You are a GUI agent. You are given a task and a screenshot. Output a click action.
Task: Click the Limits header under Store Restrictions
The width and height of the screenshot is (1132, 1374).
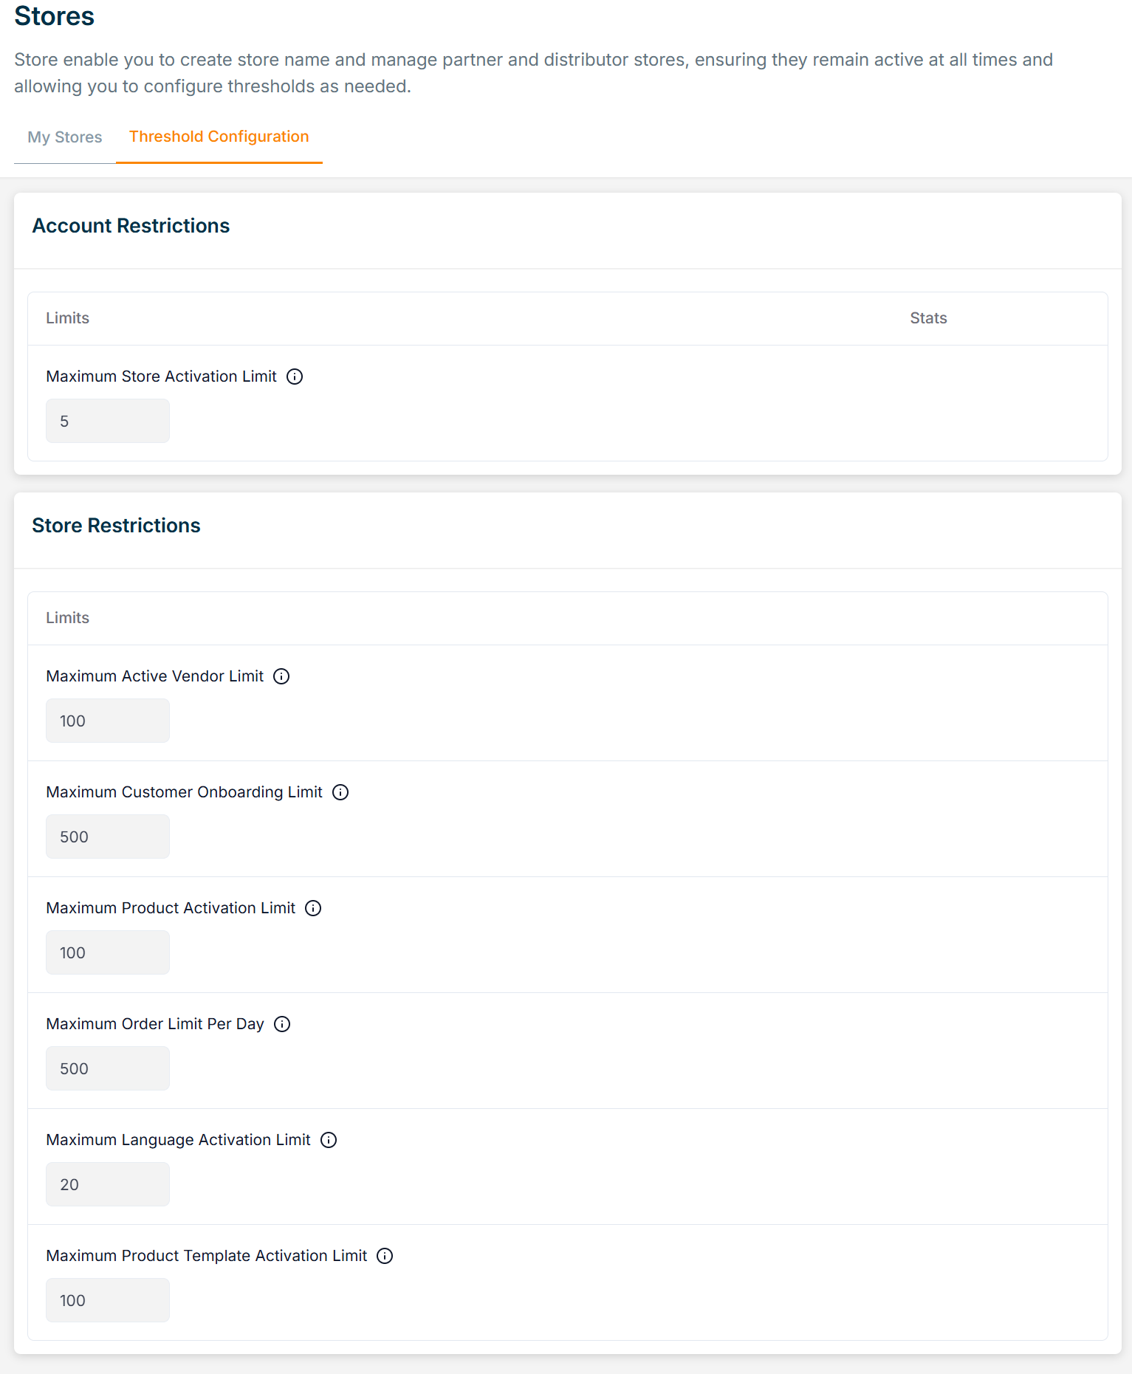[67, 618]
